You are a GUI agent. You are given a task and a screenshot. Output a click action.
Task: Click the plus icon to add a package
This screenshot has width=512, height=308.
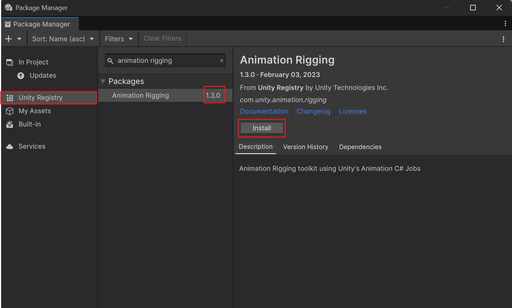coord(8,38)
